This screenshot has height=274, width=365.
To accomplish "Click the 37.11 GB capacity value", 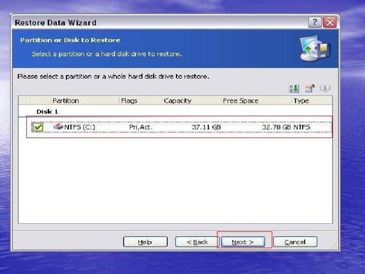I will point(206,127).
